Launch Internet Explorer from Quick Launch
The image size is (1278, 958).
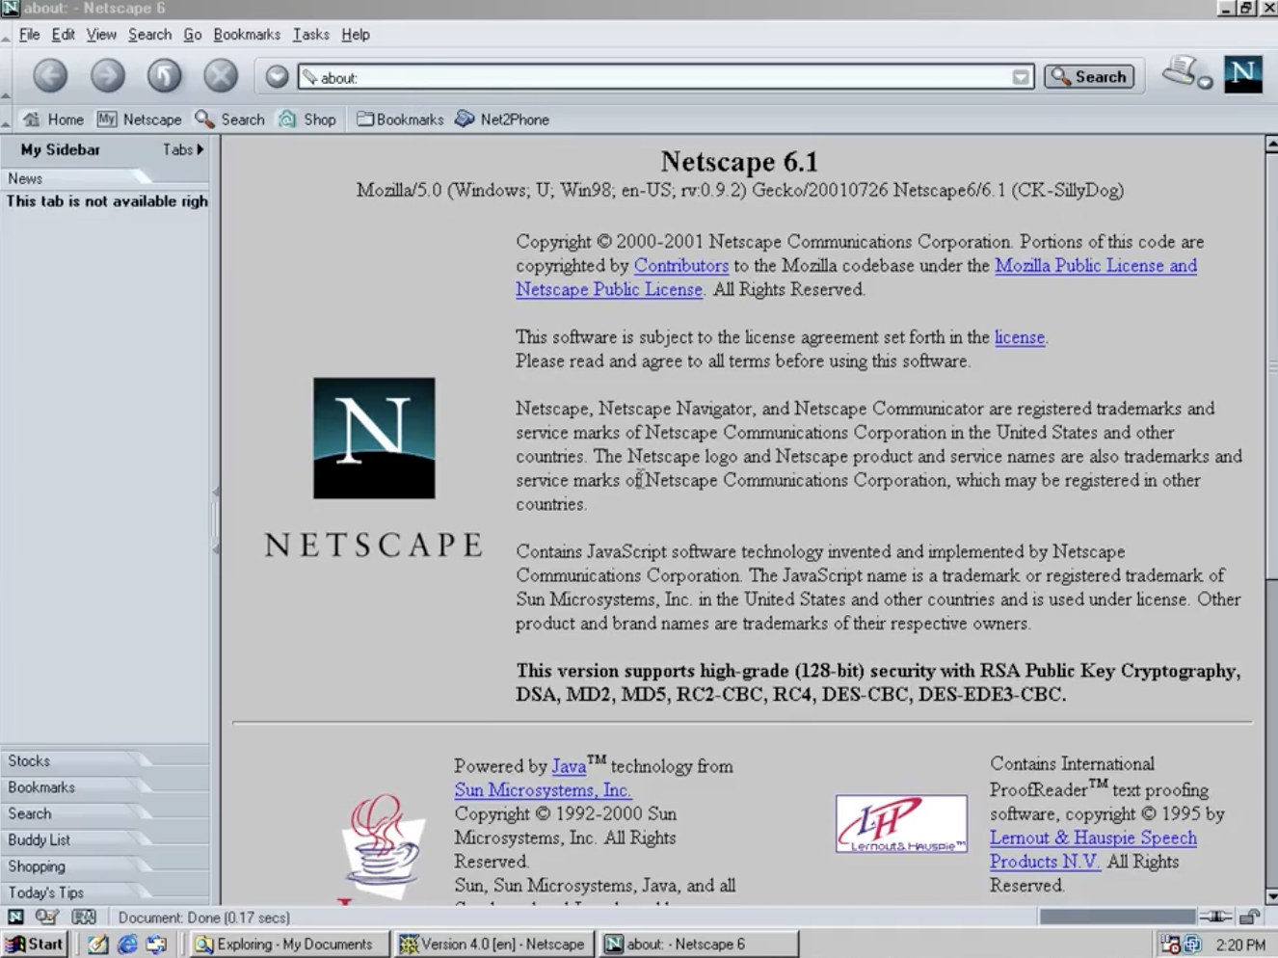pos(127,945)
